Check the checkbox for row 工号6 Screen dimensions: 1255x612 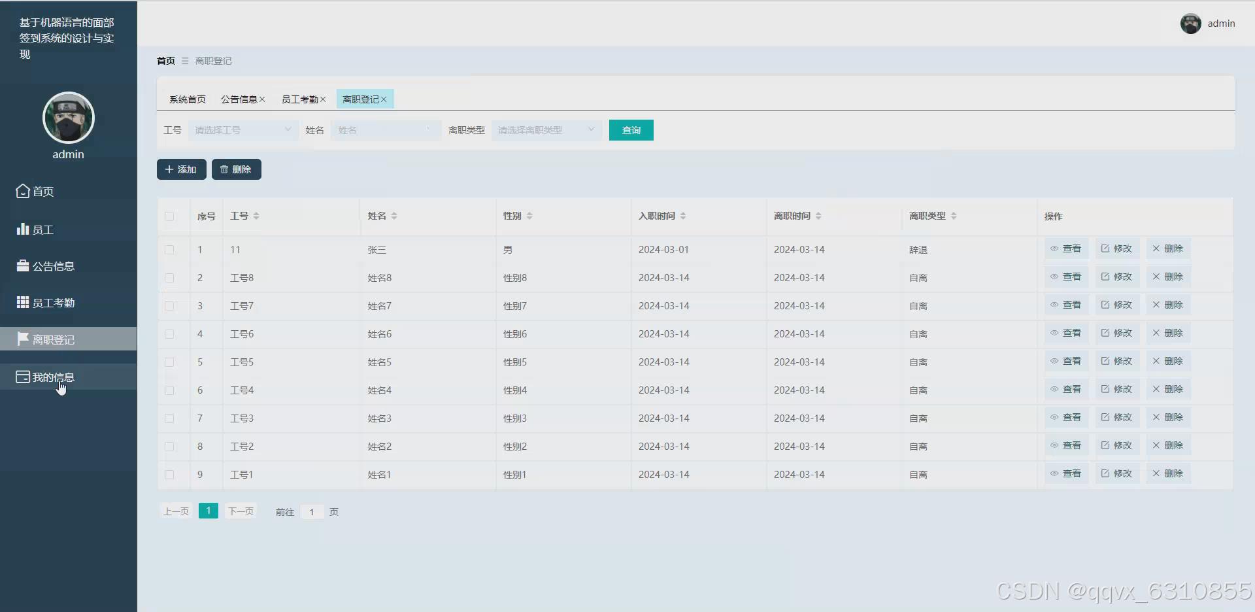169,334
